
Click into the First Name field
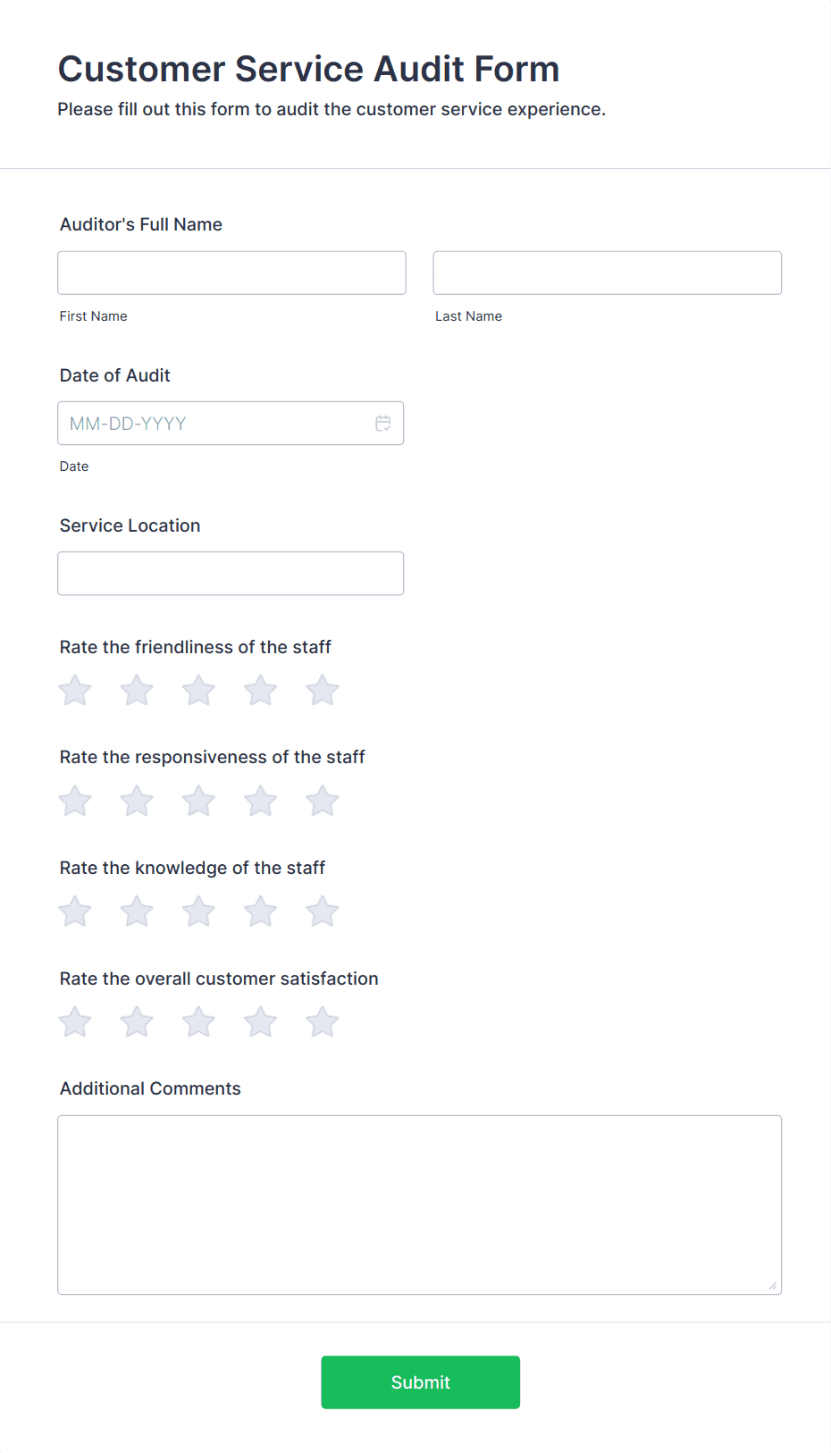point(231,273)
